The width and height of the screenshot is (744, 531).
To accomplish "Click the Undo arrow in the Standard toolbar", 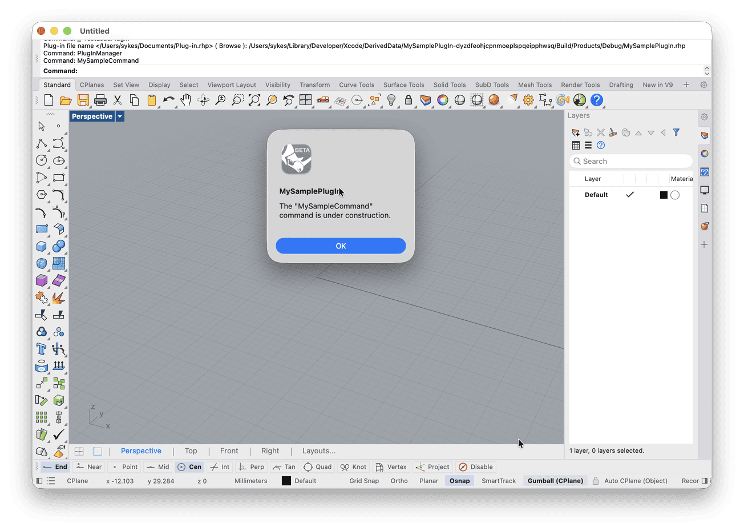I will coord(169,100).
